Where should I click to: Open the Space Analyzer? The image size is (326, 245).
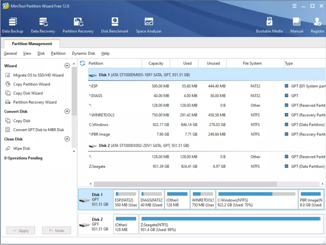tap(149, 25)
